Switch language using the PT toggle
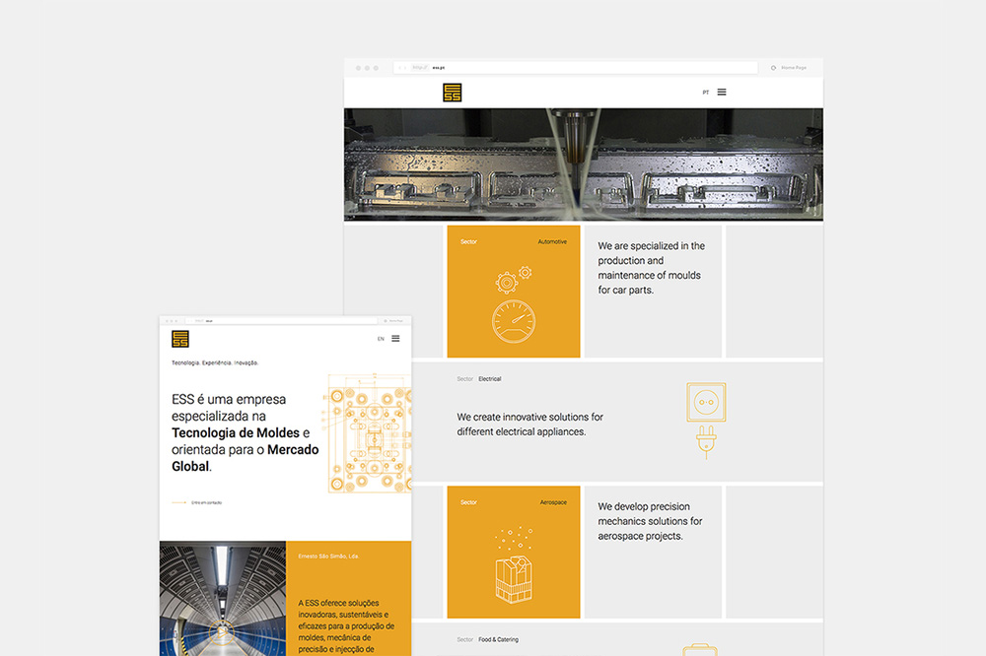The height and width of the screenshot is (656, 986). tap(705, 93)
